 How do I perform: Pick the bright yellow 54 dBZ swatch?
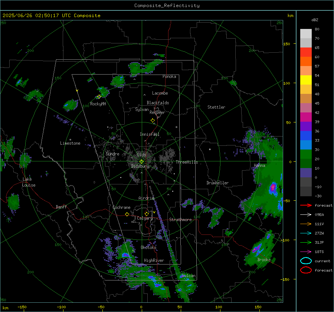[x=306, y=80]
